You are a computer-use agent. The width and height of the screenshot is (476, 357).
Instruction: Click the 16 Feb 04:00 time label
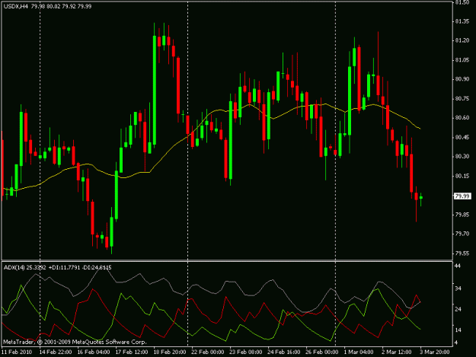click(x=94, y=352)
